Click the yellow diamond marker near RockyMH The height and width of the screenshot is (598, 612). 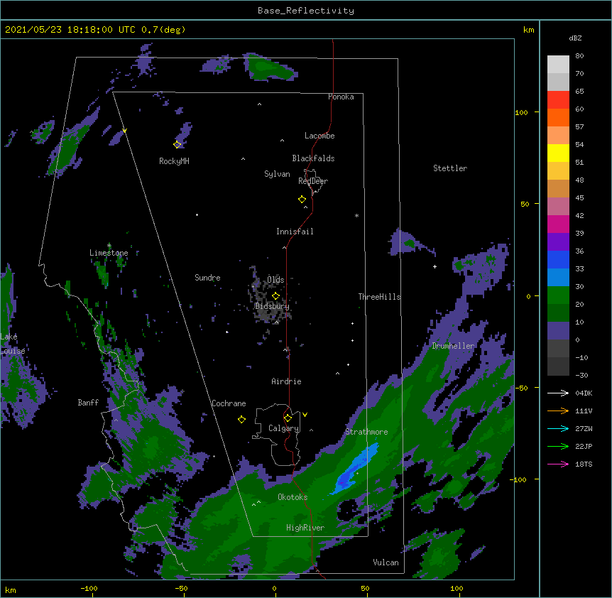(x=177, y=145)
